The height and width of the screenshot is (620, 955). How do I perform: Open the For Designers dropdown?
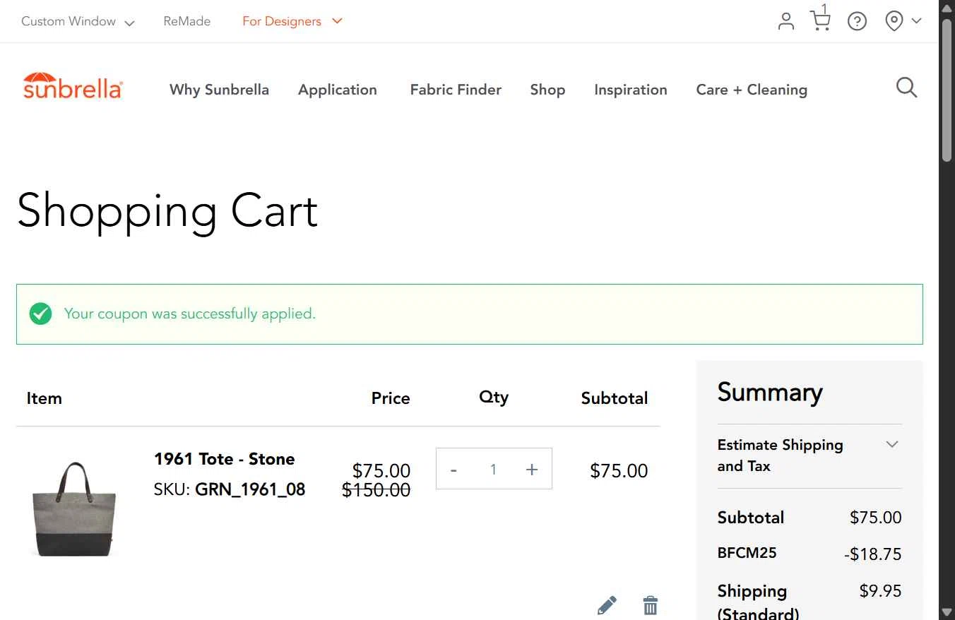pyautogui.click(x=292, y=21)
